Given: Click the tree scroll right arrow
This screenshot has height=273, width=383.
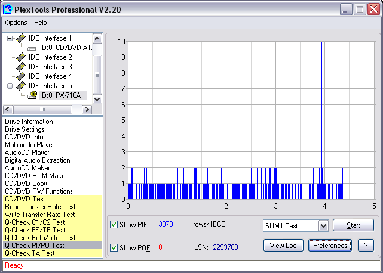Looking at the screenshot, I should click(x=87, y=110).
